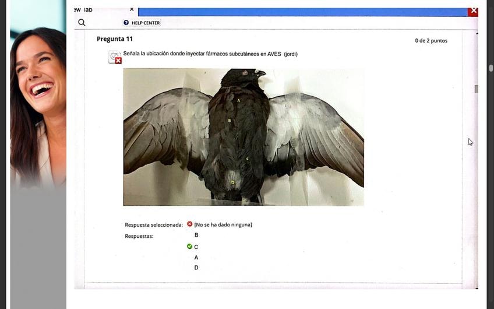494x309 pixels.
Task: Click '[No se ha dado ninguna]' text
Action: (x=223, y=224)
